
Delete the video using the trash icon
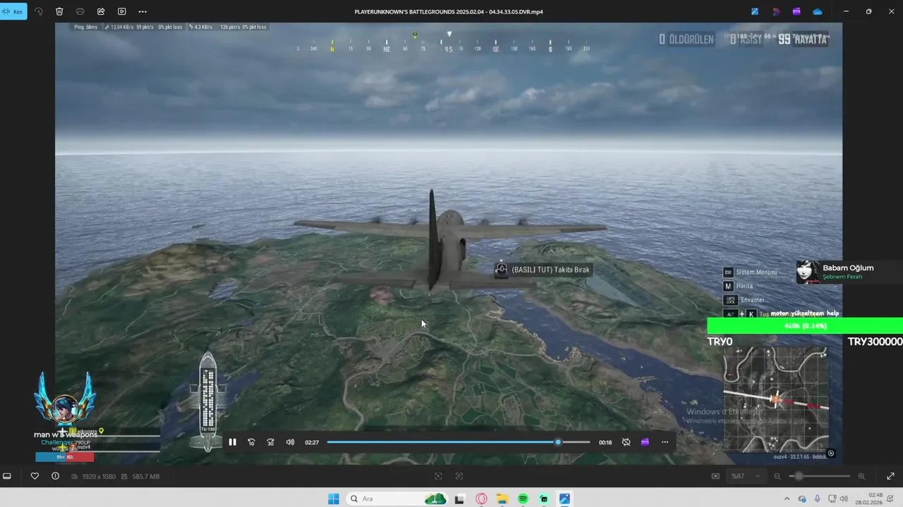[59, 11]
